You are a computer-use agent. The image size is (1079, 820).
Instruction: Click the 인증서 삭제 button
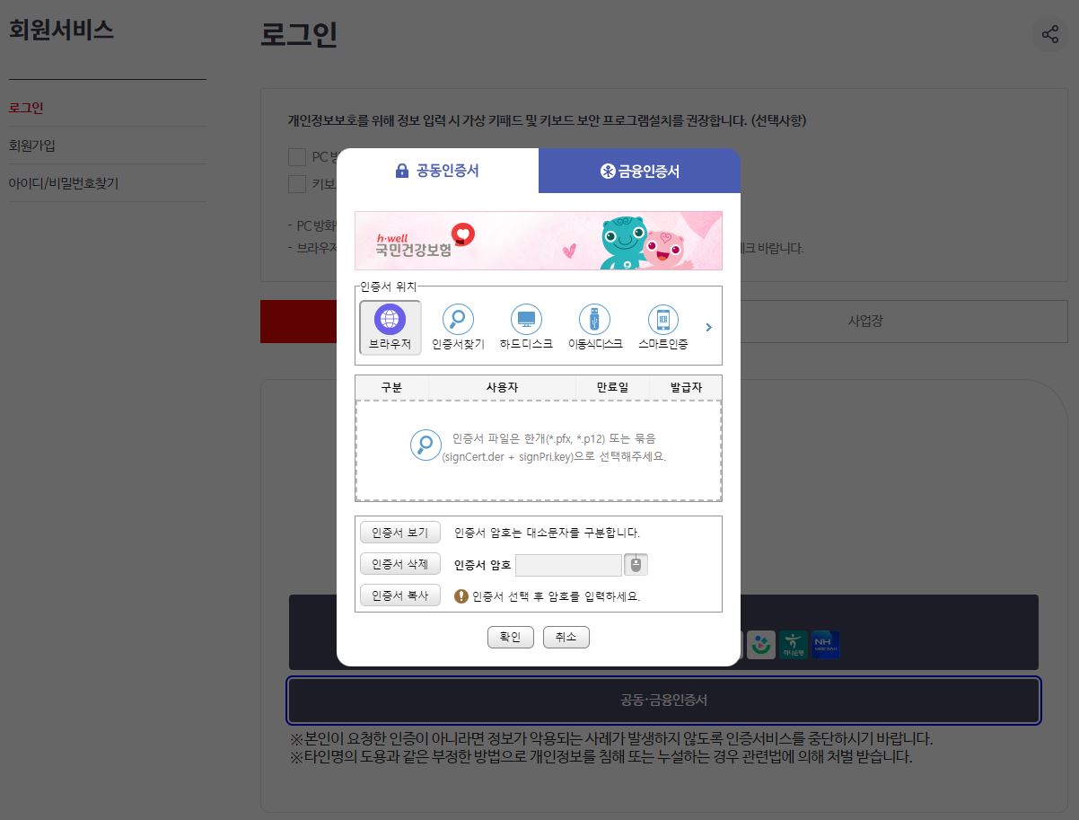[399, 564]
